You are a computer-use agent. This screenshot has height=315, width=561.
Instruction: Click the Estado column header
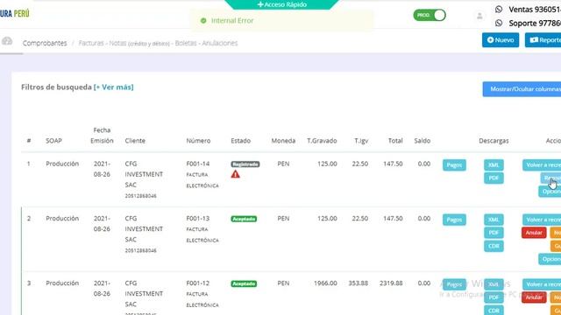(x=241, y=141)
